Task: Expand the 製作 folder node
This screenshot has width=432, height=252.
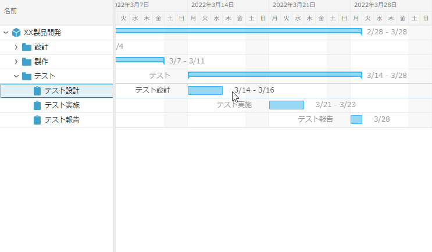Action: point(16,62)
